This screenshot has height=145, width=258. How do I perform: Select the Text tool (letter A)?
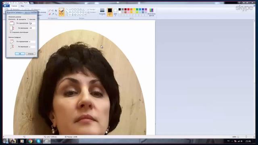[56, 10]
